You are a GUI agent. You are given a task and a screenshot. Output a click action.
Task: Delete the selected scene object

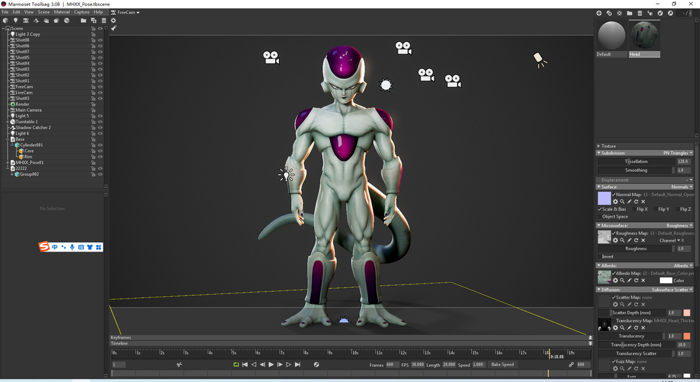click(x=104, y=20)
